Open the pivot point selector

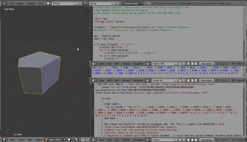click(77, 140)
